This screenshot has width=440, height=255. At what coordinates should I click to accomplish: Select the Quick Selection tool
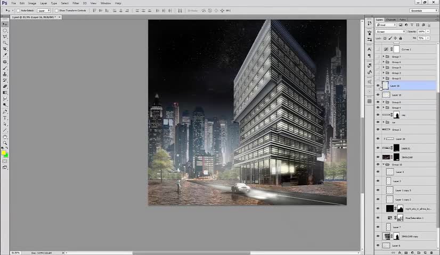5,43
